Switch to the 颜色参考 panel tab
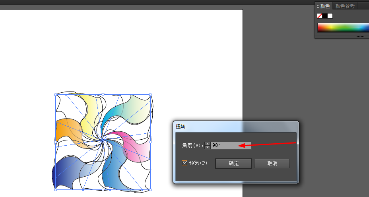The width and height of the screenshot is (369, 197). pos(345,6)
